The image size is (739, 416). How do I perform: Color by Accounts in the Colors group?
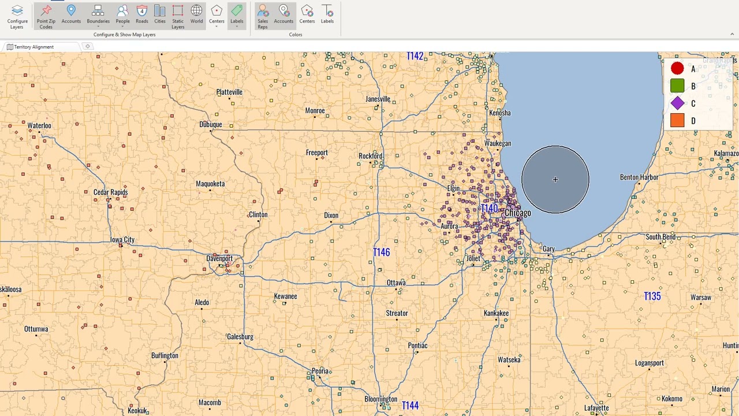pyautogui.click(x=283, y=15)
